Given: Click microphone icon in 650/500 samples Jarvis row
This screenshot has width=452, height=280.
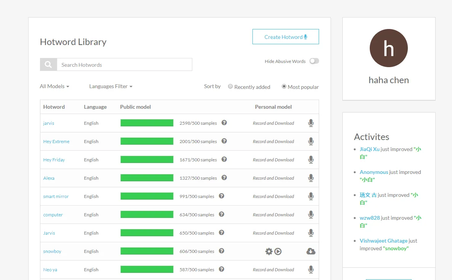Looking at the screenshot, I should tap(311, 233).
